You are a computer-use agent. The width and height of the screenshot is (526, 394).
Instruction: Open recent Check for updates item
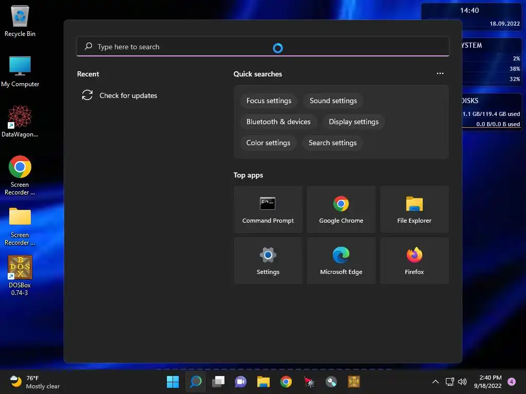(119, 95)
